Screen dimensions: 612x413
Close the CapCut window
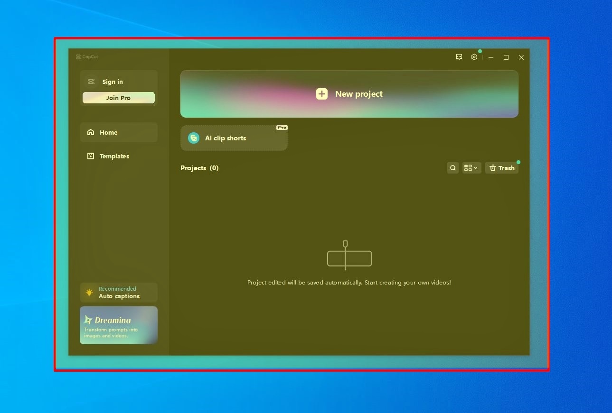pos(521,57)
